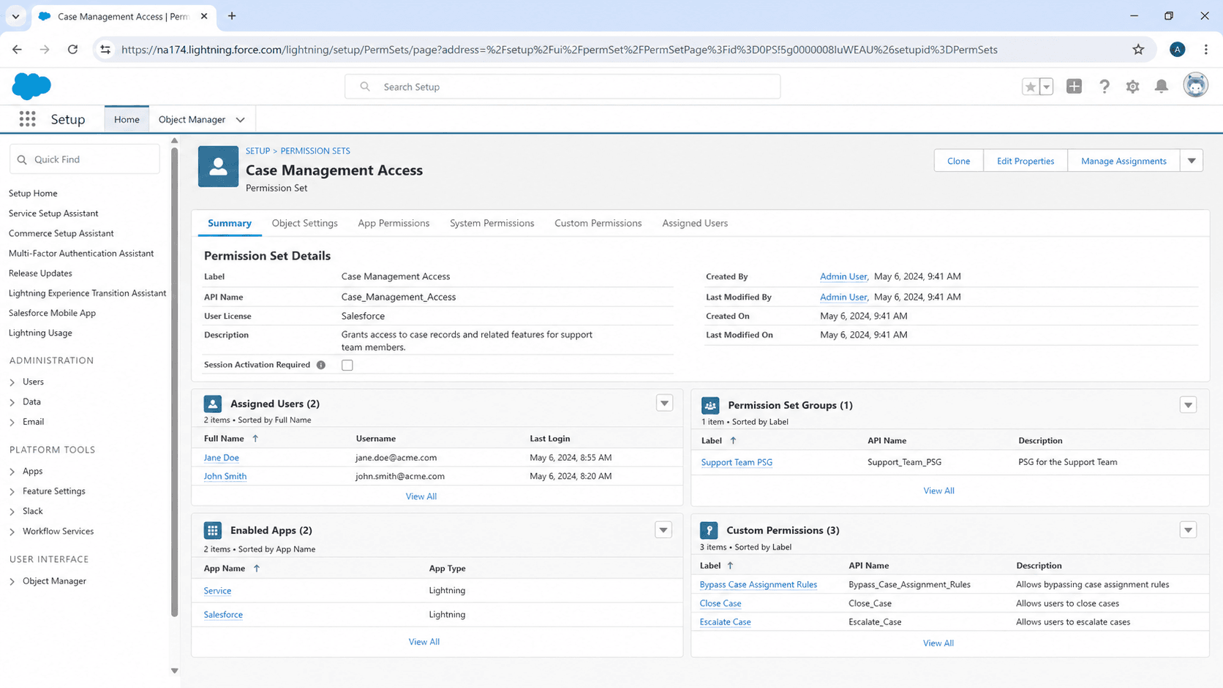Click in the Search Setup field
Screen dimensions: 1223x688
coord(562,86)
